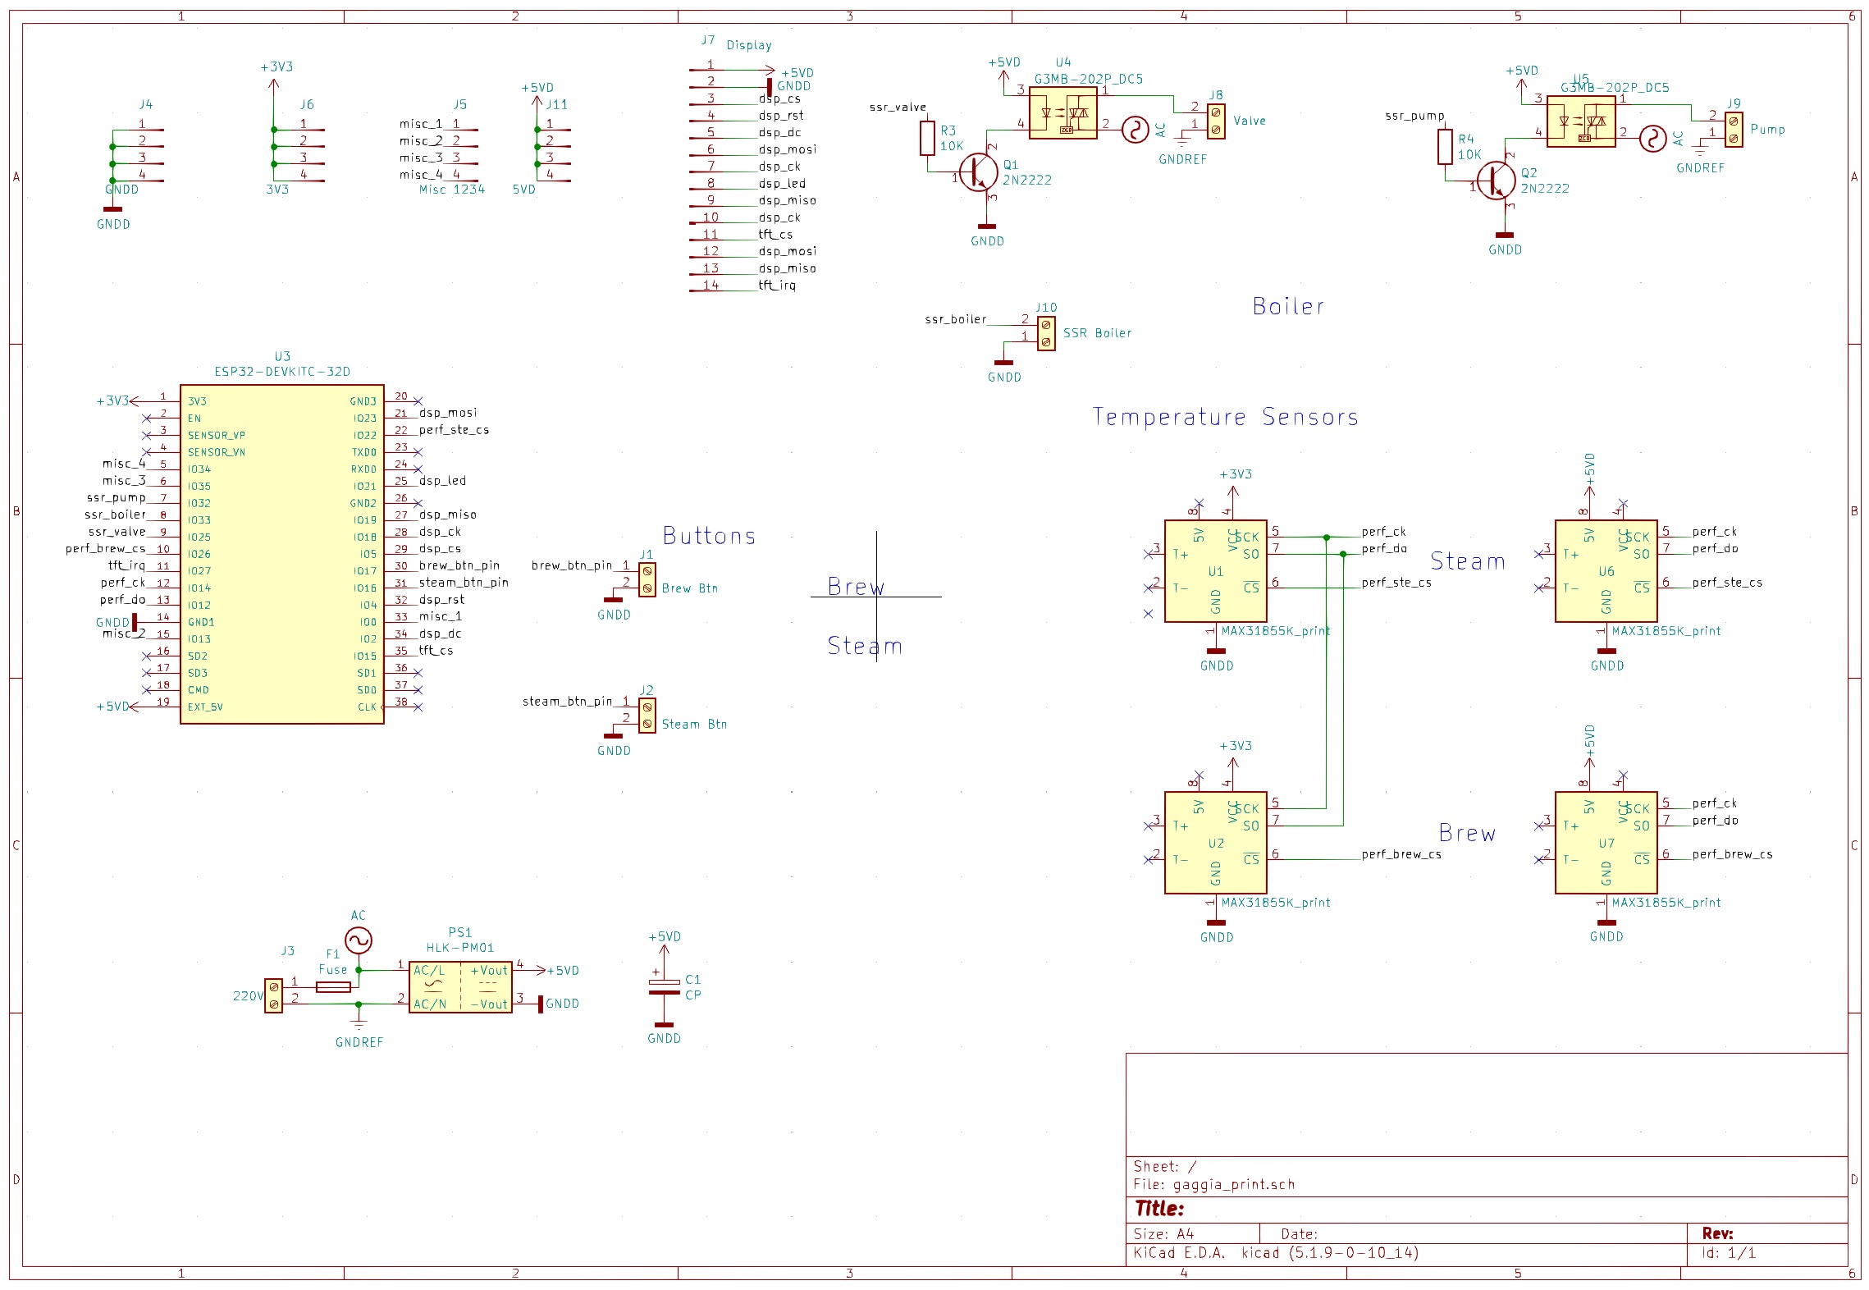Screen dimensions: 1869x1290
Task: Click the 'Buttons' section text label
Action: point(709,536)
